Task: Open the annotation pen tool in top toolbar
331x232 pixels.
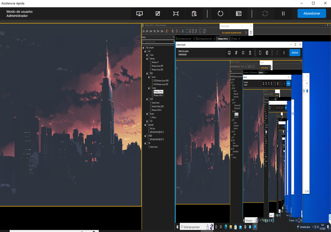Action: 158,14
